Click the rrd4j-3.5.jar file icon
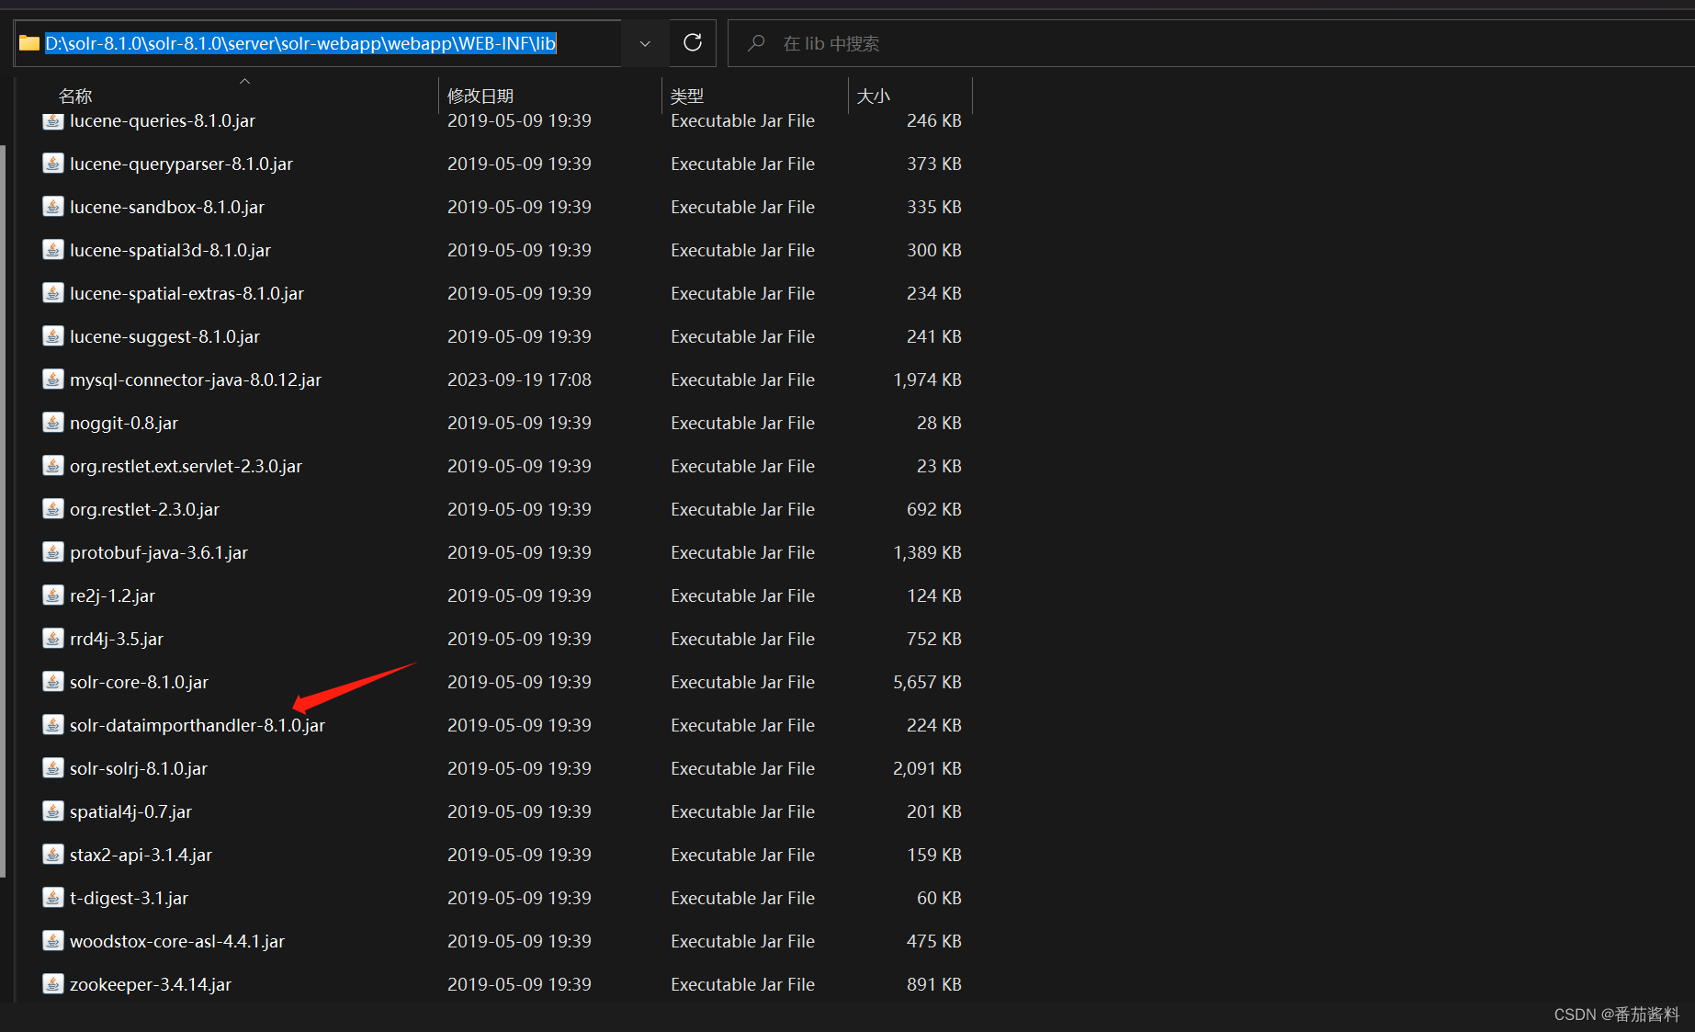The height and width of the screenshot is (1032, 1695). coord(53,639)
